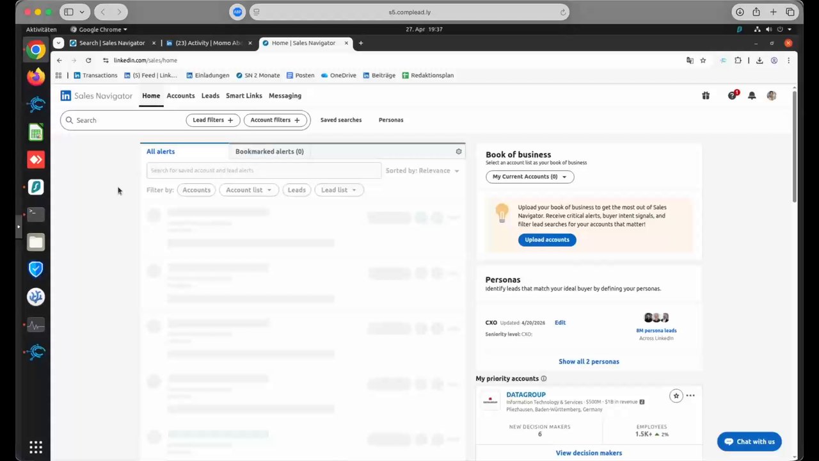Open DATAGROUP three-dots more menu
Viewport: 819px width, 461px height.
690,396
